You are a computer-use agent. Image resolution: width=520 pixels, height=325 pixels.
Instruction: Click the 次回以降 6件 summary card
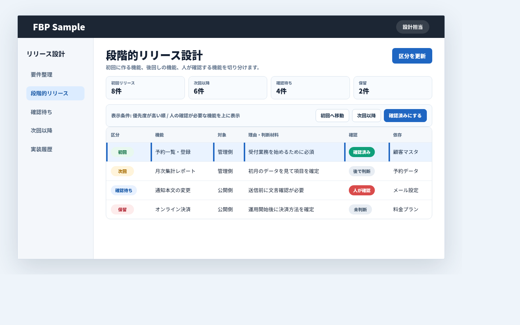pos(228,88)
